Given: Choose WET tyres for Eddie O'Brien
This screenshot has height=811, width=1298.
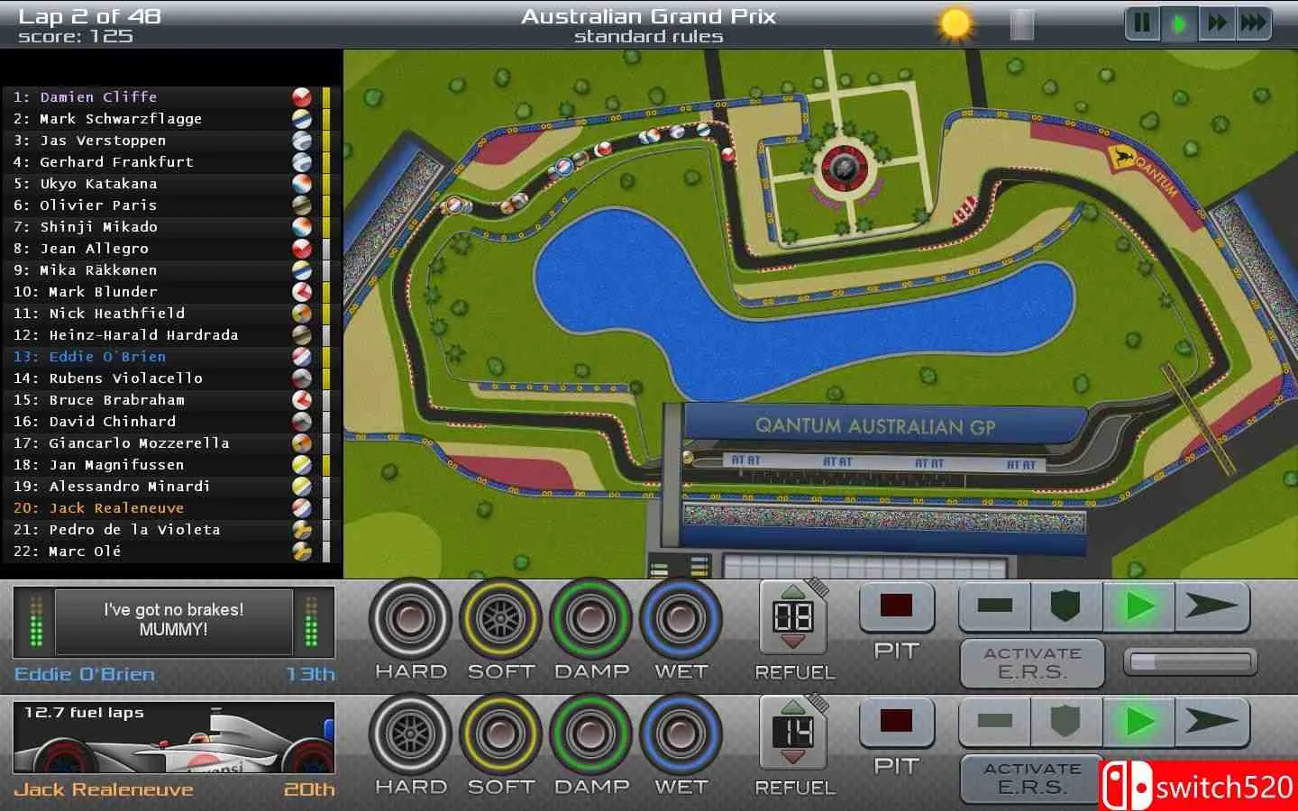Looking at the screenshot, I should 681,619.
